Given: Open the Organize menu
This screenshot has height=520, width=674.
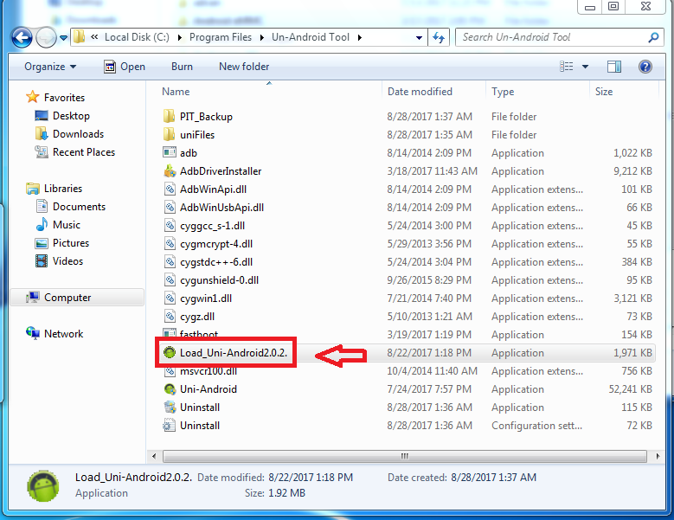Looking at the screenshot, I should pyautogui.click(x=50, y=67).
